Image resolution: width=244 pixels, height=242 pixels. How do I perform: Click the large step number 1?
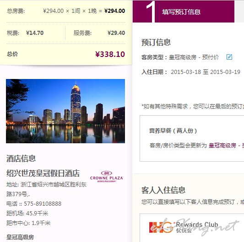coord(150,11)
